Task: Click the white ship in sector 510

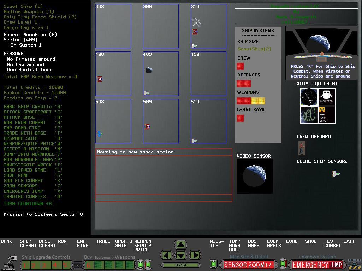Action: tap(194, 141)
